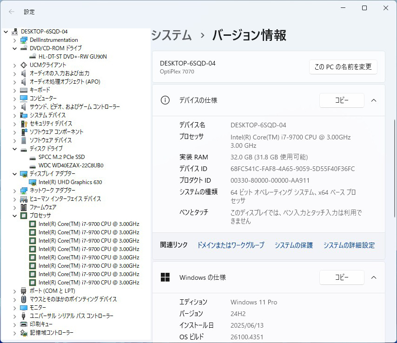Click the ディスプレイ アダプター category icon
The height and width of the screenshot is (343, 397).
click(24, 174)
